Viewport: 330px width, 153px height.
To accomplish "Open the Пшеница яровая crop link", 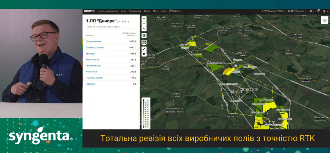I will click(x=94, y=78).
